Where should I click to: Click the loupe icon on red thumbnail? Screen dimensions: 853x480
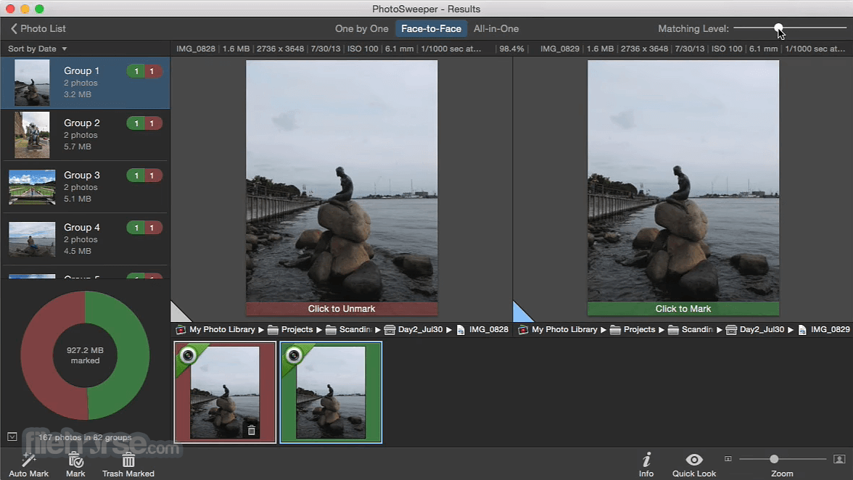click(189, 355)
